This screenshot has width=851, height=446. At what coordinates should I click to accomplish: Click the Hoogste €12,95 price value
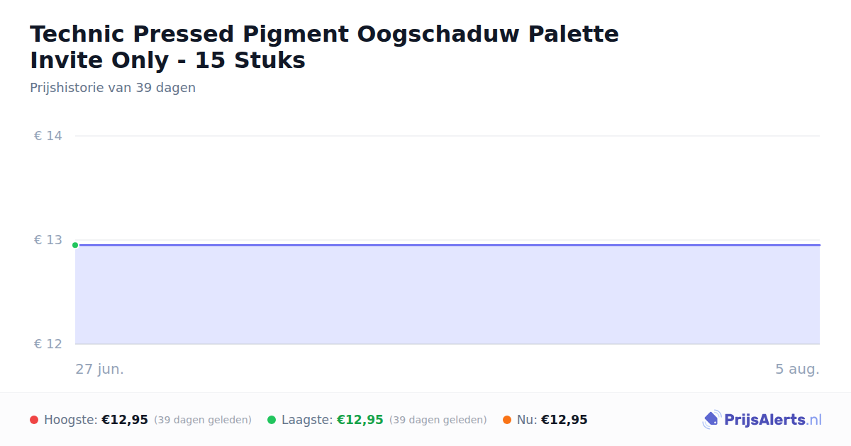pyautogui.click(x=125, y=420)
